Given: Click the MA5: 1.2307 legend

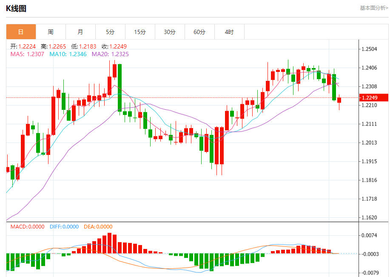Looking at the screenshot, I should 27,54.
